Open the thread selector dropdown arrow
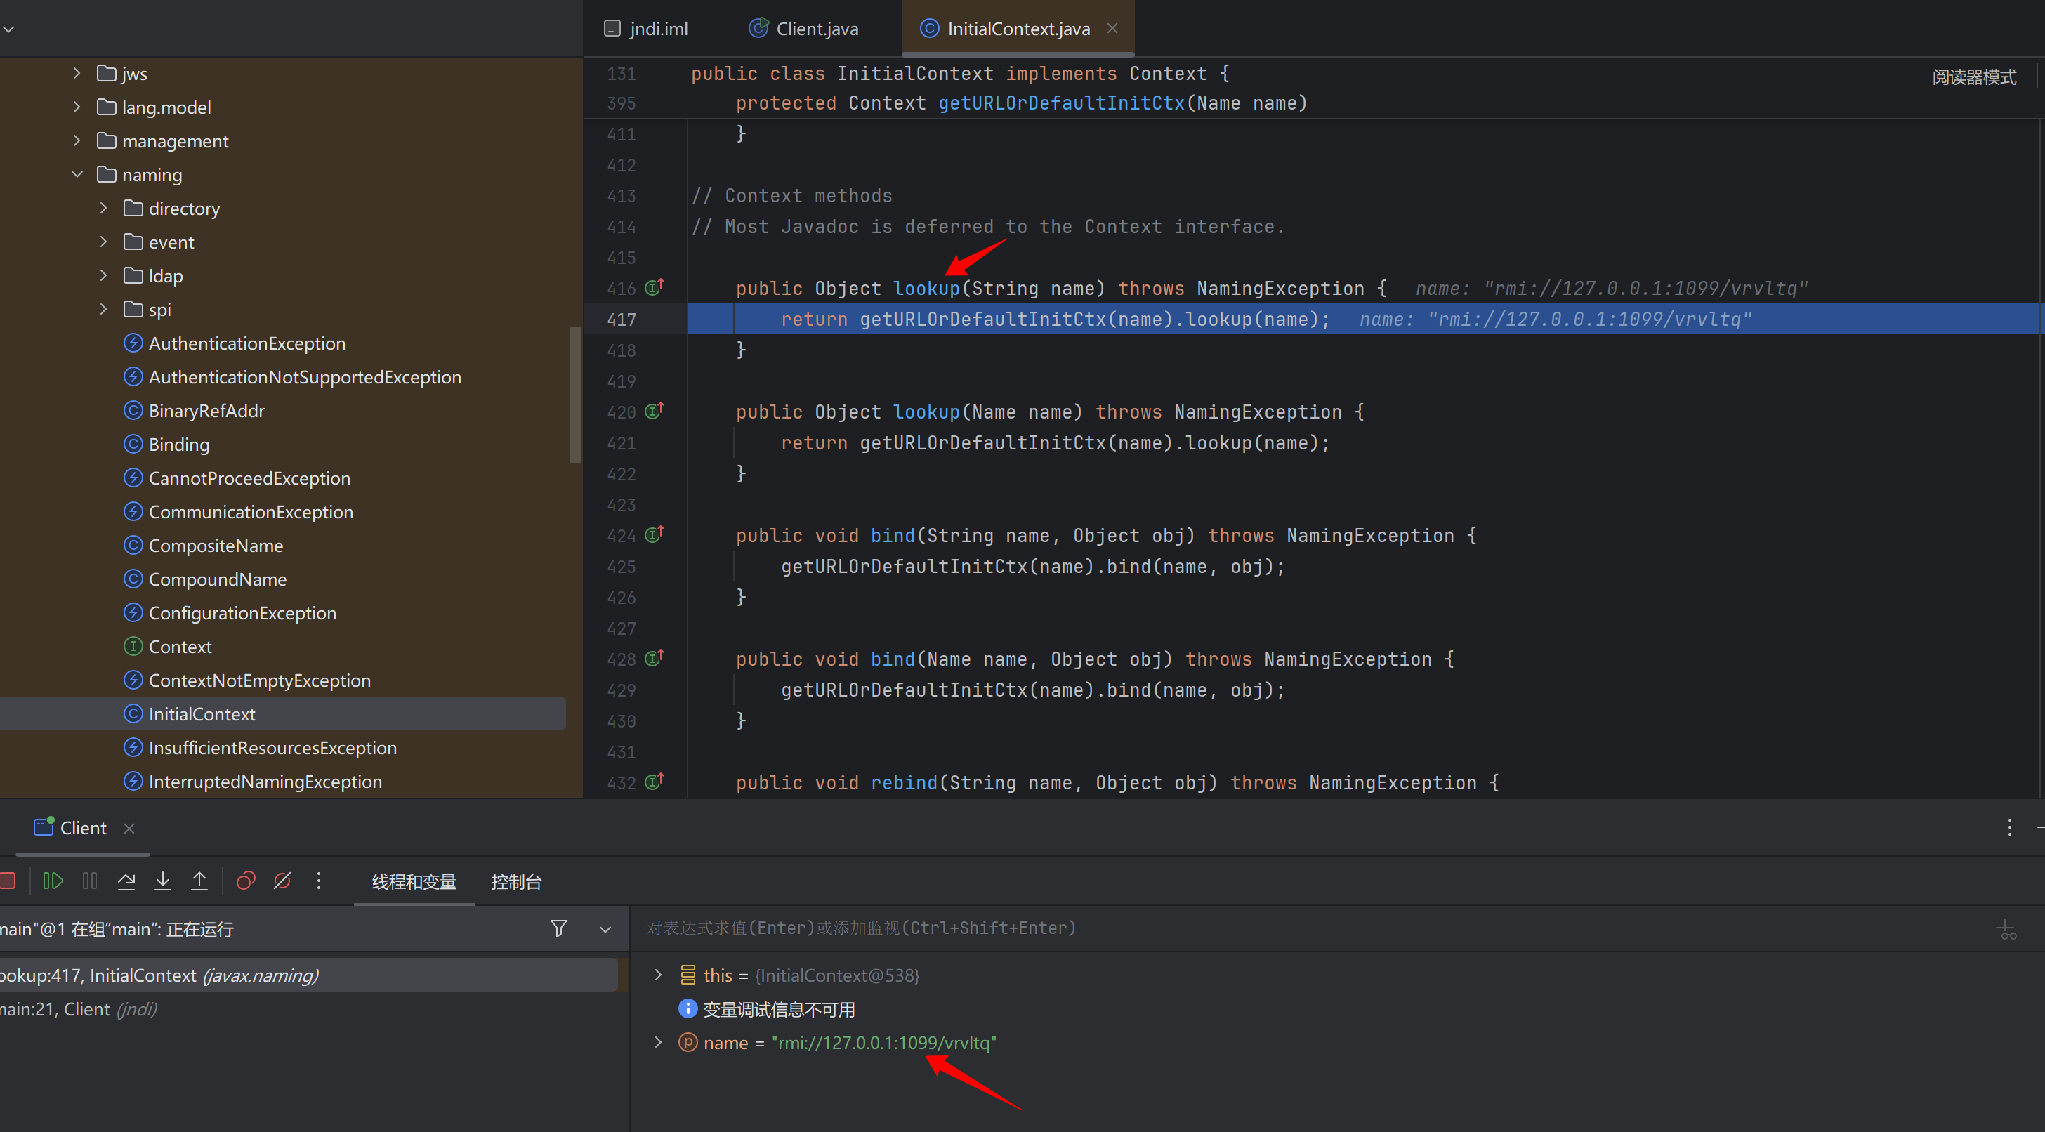2045x1132 pixels. tap(605, 929)
